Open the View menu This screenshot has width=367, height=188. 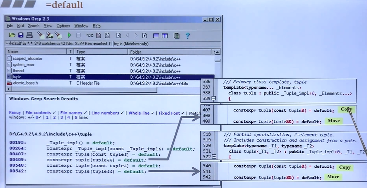48,26
